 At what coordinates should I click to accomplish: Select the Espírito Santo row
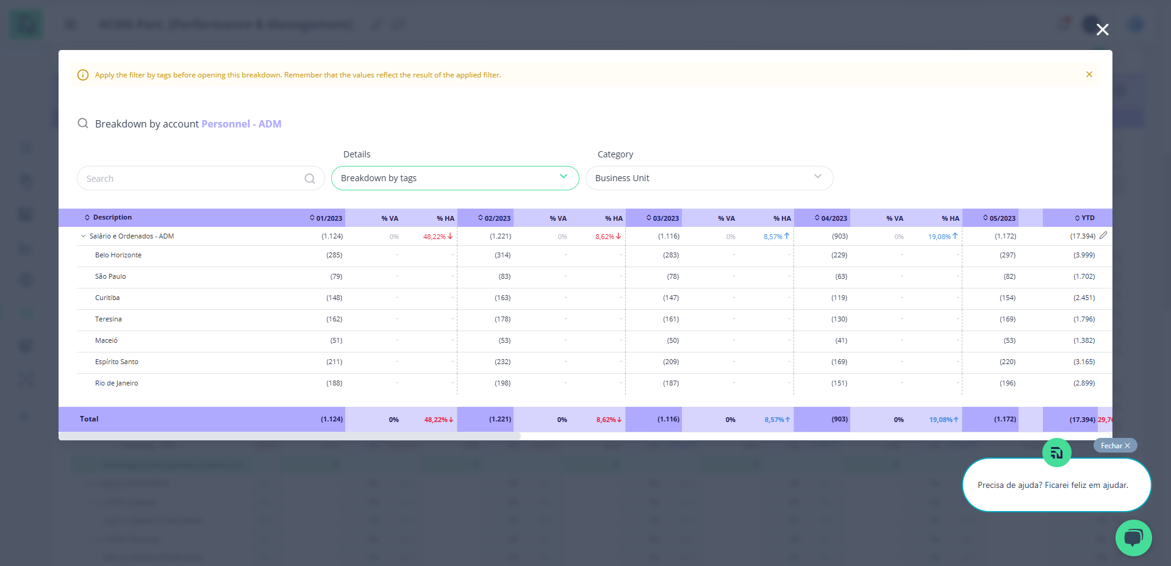click(x=595, y=362)
